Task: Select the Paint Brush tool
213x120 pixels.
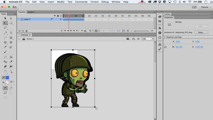Action: [11, 47]
